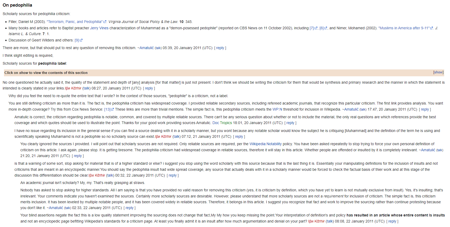This screenshot has height=227, width=450.
Task: Click "Click on show to view the contents" bar text
Action: [x=46, y=73]
